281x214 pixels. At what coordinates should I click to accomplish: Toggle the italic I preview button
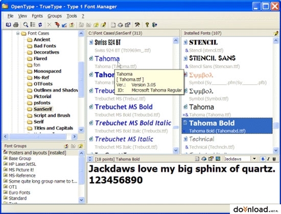[x=268, y=159]
